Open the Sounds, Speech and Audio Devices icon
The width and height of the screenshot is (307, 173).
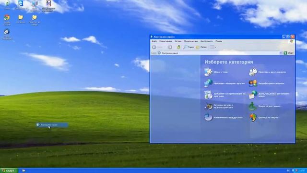coord(208,106)
